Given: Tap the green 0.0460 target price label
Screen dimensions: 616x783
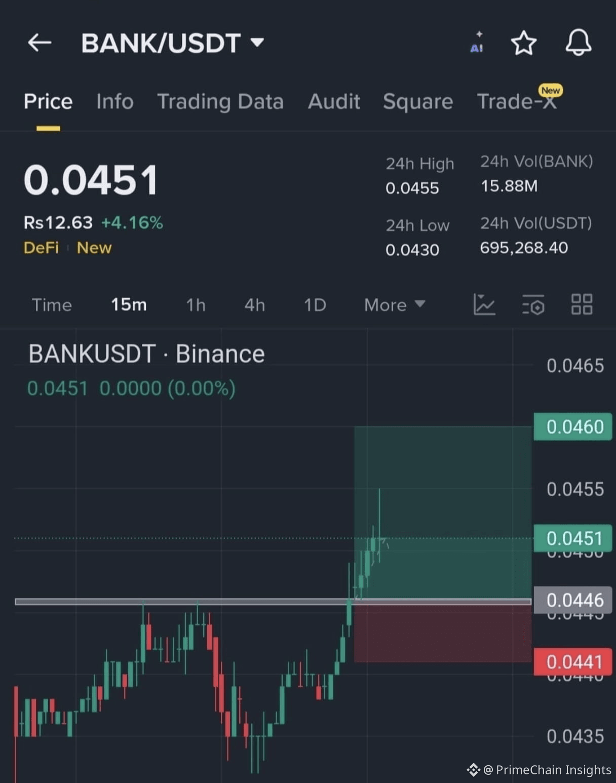Looking at the screenshot, I should pyautogui.click(x=573, y=427).
